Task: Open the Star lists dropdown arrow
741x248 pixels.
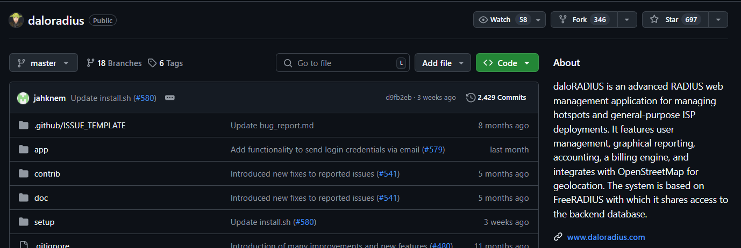Action: [x=718, y=20]
